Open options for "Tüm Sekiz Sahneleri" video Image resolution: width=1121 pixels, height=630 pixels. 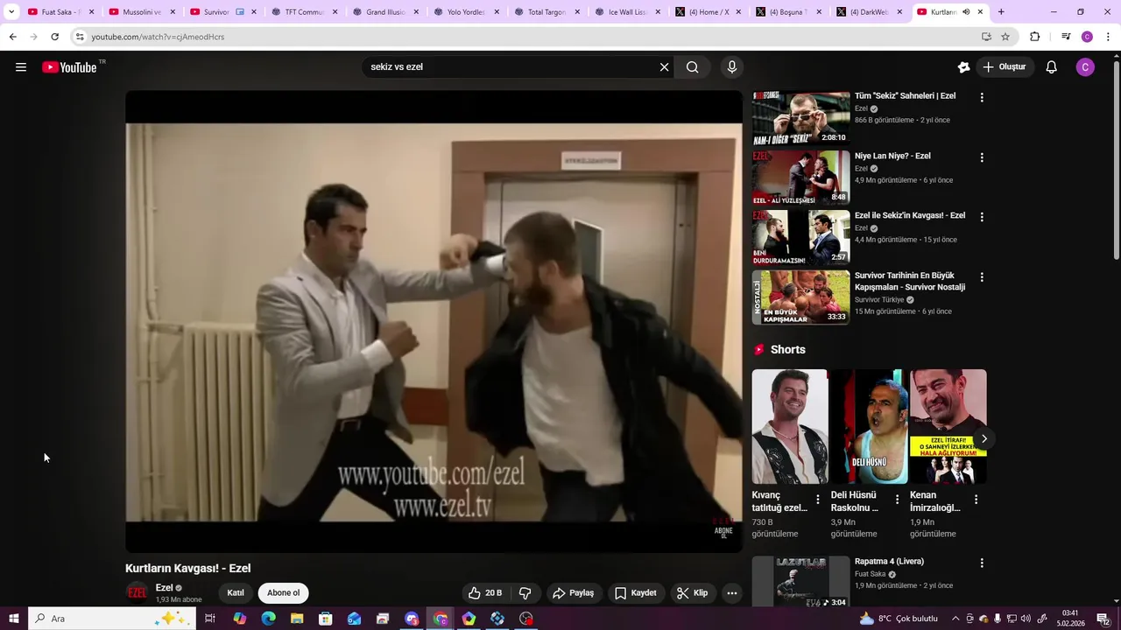(x=982, y=98)
